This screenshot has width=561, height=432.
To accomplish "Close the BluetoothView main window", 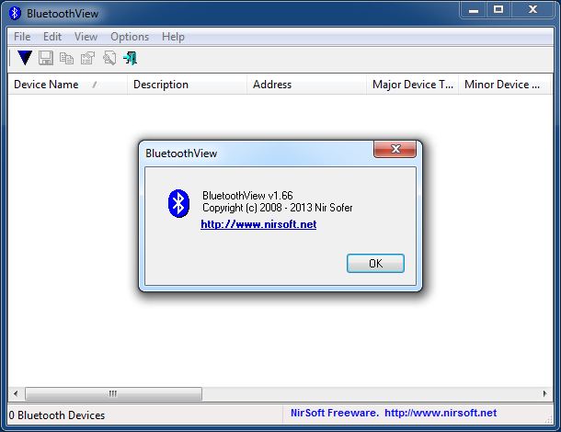I will (x=532, y=10).
